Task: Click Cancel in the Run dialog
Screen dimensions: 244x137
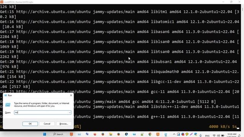Action: [x=47, y=124]
